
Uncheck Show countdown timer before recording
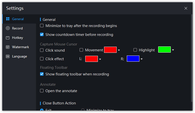coord(42,34)
